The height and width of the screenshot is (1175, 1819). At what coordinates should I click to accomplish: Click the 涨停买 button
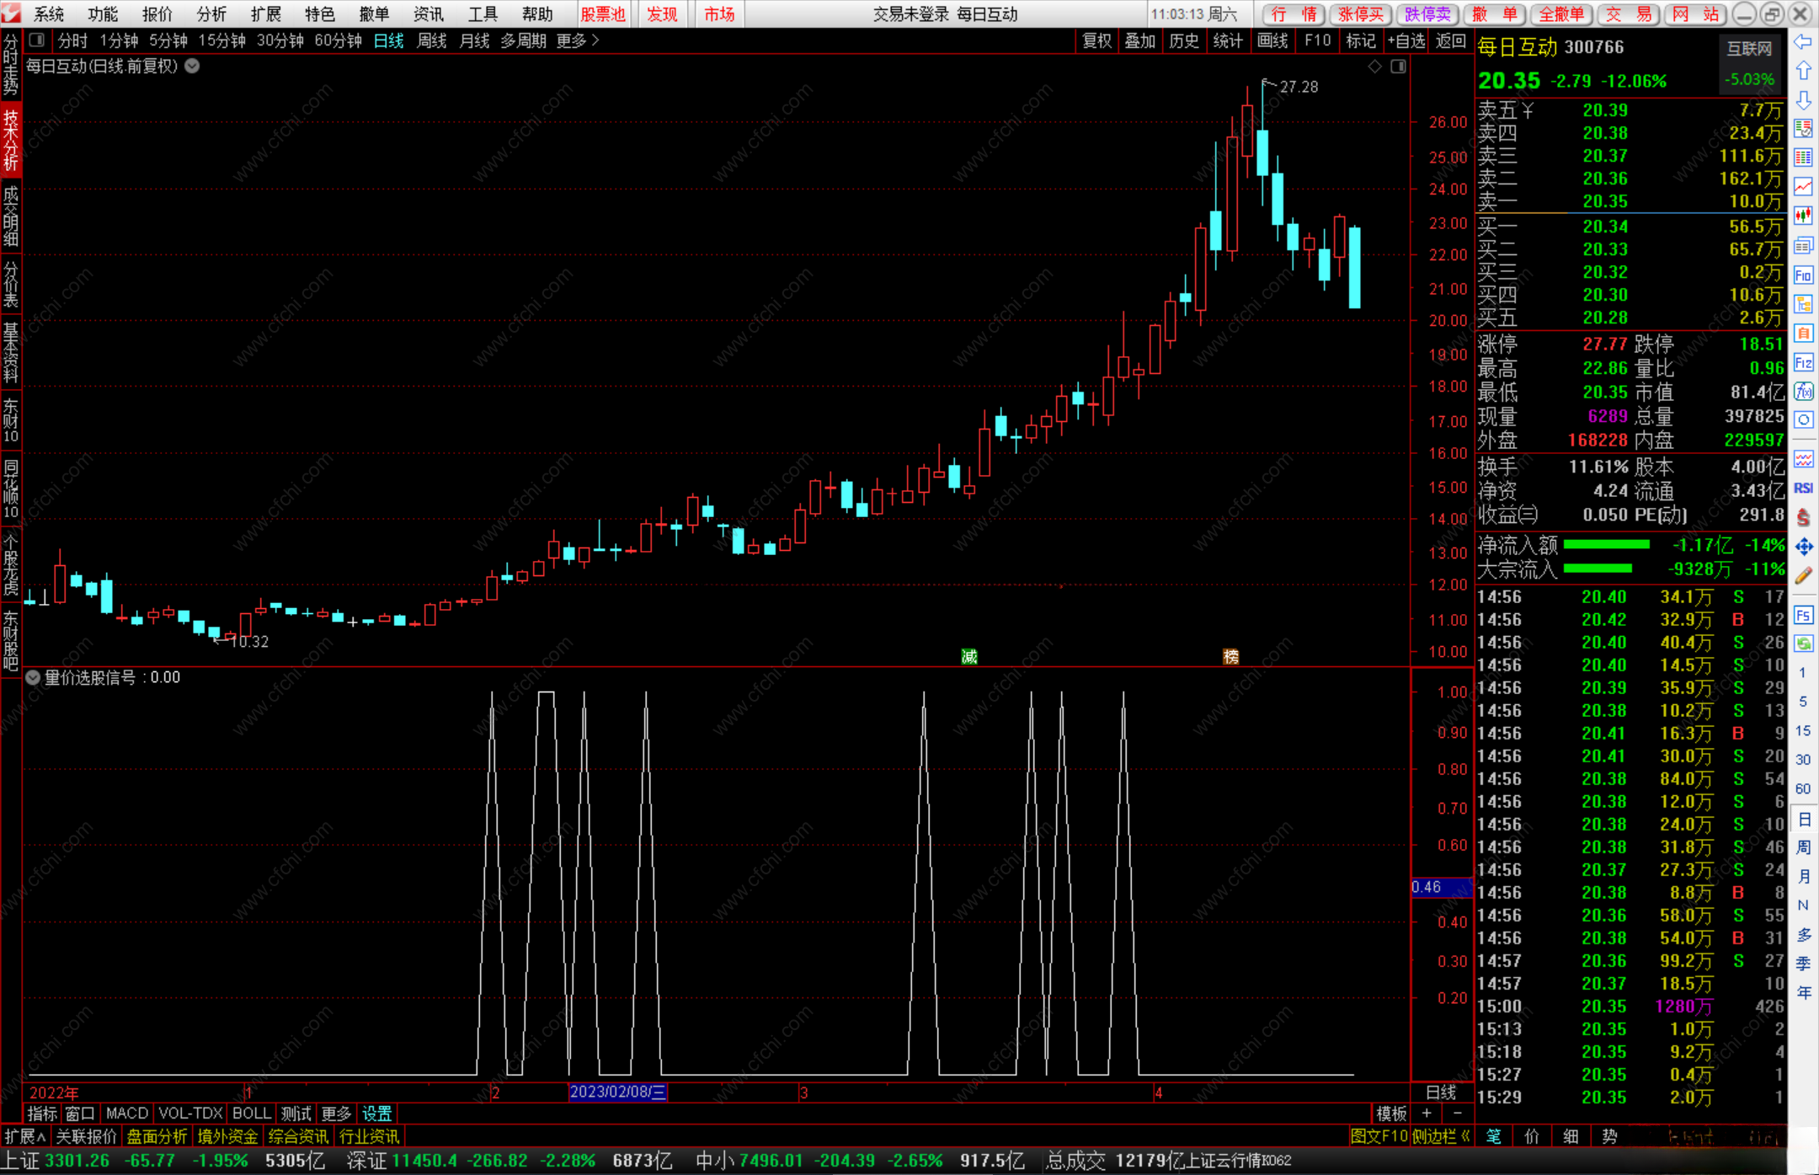click(x=1361, y=13)
